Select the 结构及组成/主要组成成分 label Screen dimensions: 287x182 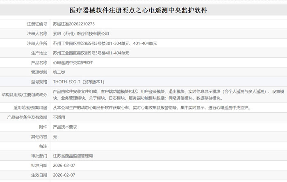(x=24, y=95)
